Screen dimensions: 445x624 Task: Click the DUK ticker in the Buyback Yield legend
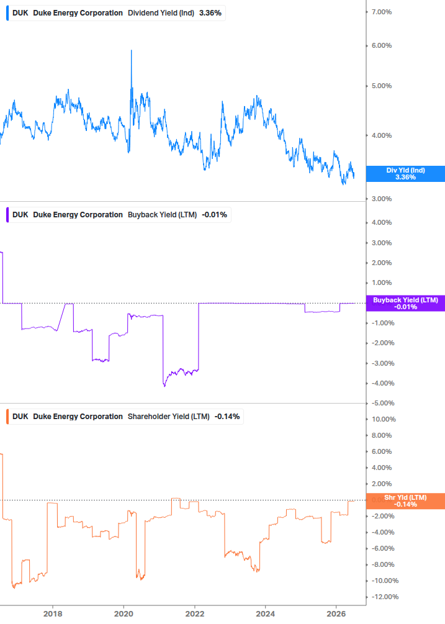point(20,215)
